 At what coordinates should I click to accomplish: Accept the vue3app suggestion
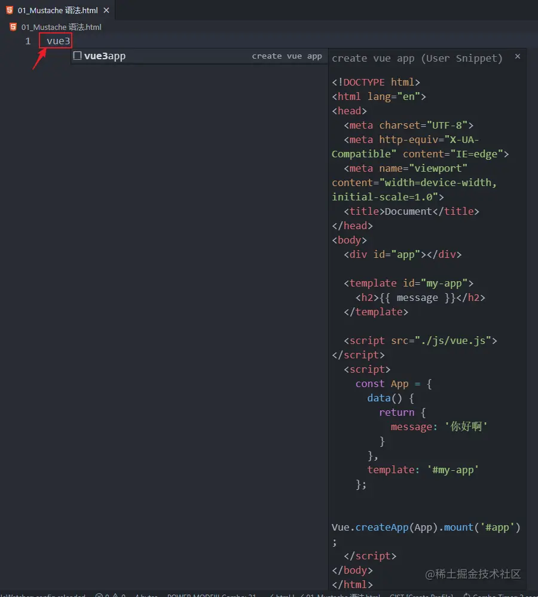point(200,56)
